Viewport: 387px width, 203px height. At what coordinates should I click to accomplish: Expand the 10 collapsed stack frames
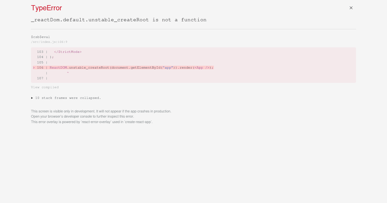(68, 98)
